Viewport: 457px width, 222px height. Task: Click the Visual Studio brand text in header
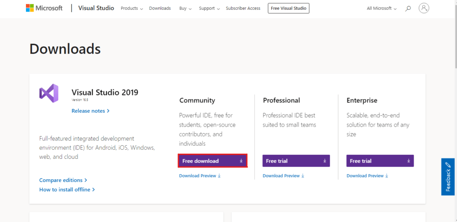[96, 8]
